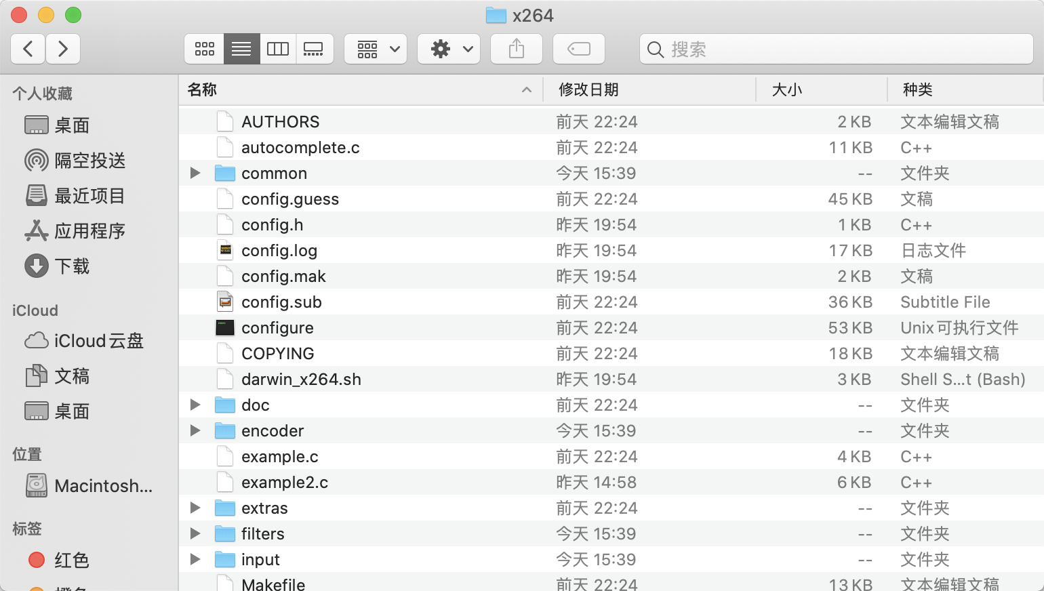The width and height of the screenshot is (1044, 591).
Task: Switch to column view
Action: (278, 49)
